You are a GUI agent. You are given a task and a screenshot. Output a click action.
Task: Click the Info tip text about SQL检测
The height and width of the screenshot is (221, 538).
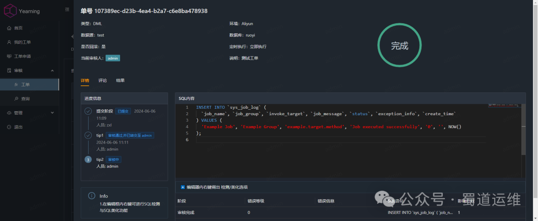129,207
